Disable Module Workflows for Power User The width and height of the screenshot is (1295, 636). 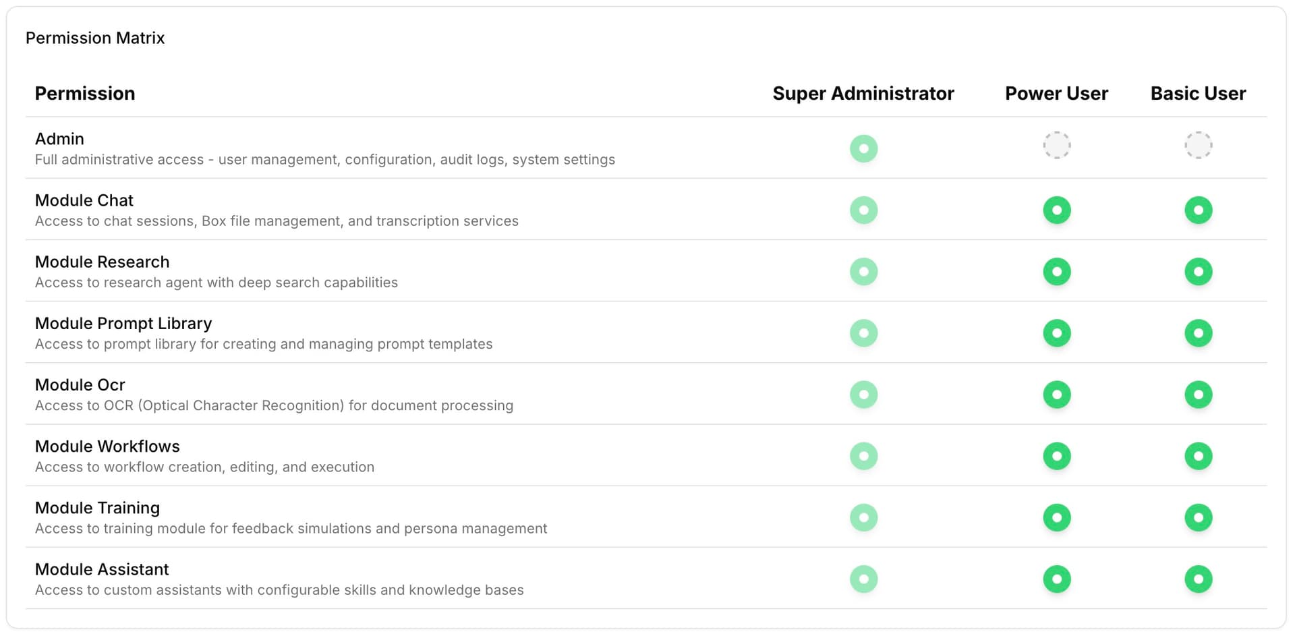point(1056,456)
